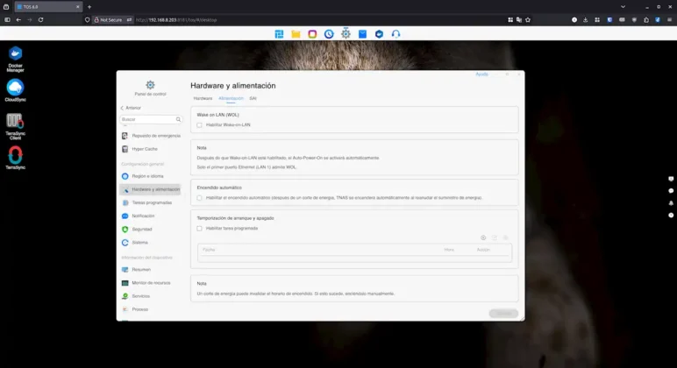Open Monitor de recursos in sidebar

151,283
